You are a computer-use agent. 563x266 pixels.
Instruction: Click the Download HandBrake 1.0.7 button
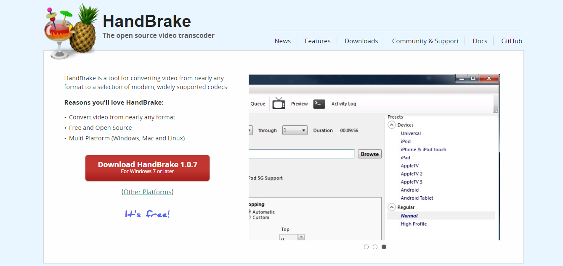click(147, 168)
